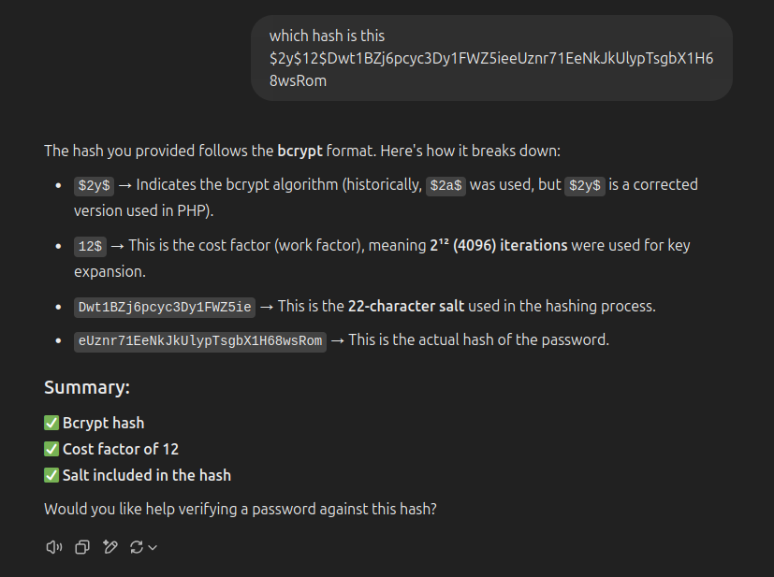
Task: Click the user message bubble 'which hash is this'
Action: 491,58
